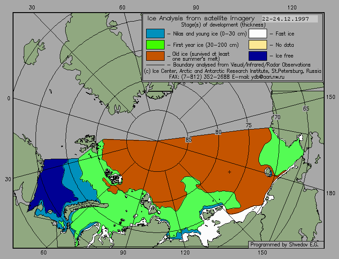Viewport: 339px width, 259px height.
Task: Click the 'No data' legend label
Action: coord(285,45)
